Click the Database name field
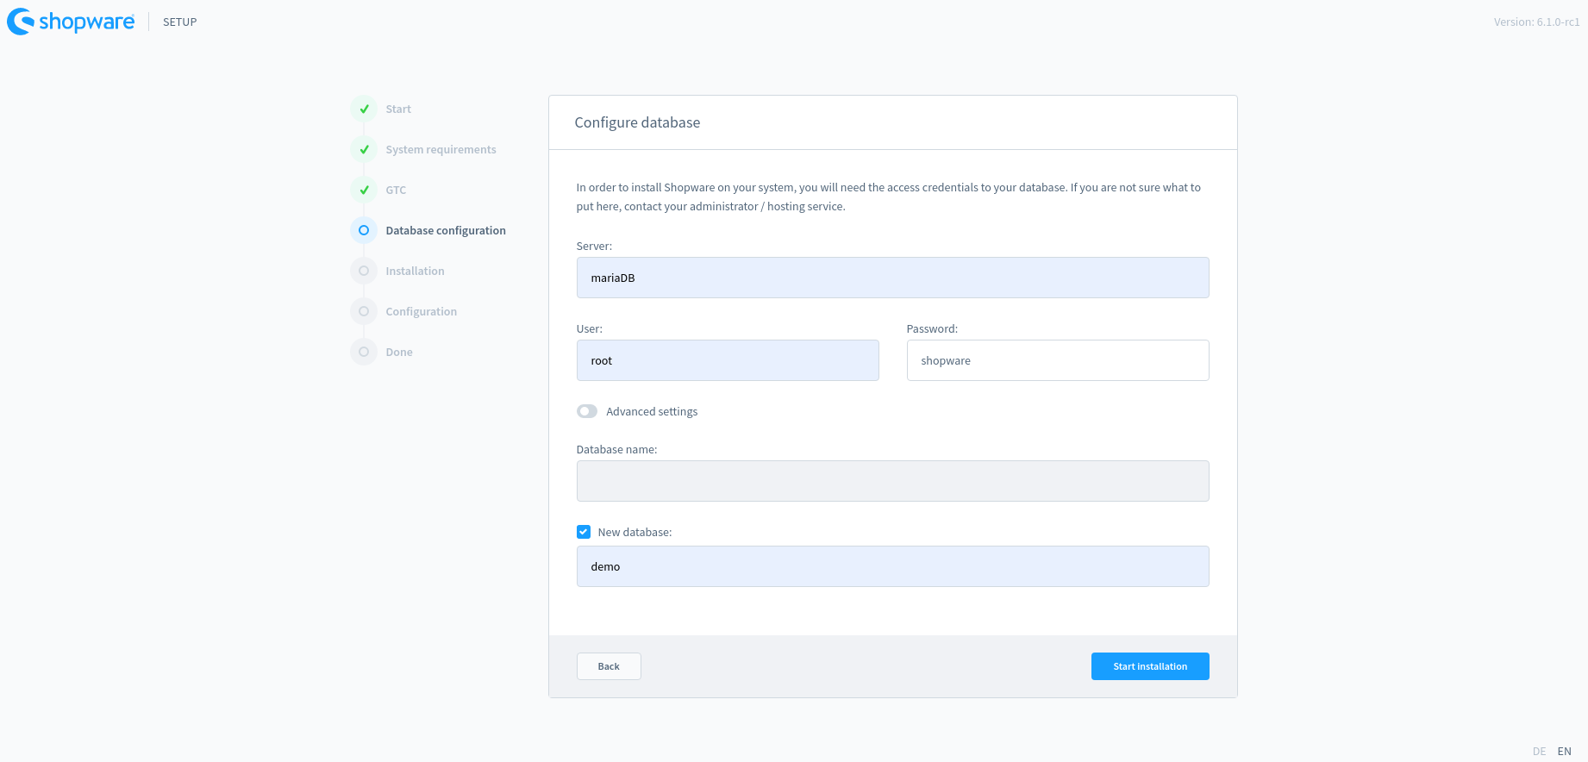This screenshot has height=762, width=1588. 893,481
